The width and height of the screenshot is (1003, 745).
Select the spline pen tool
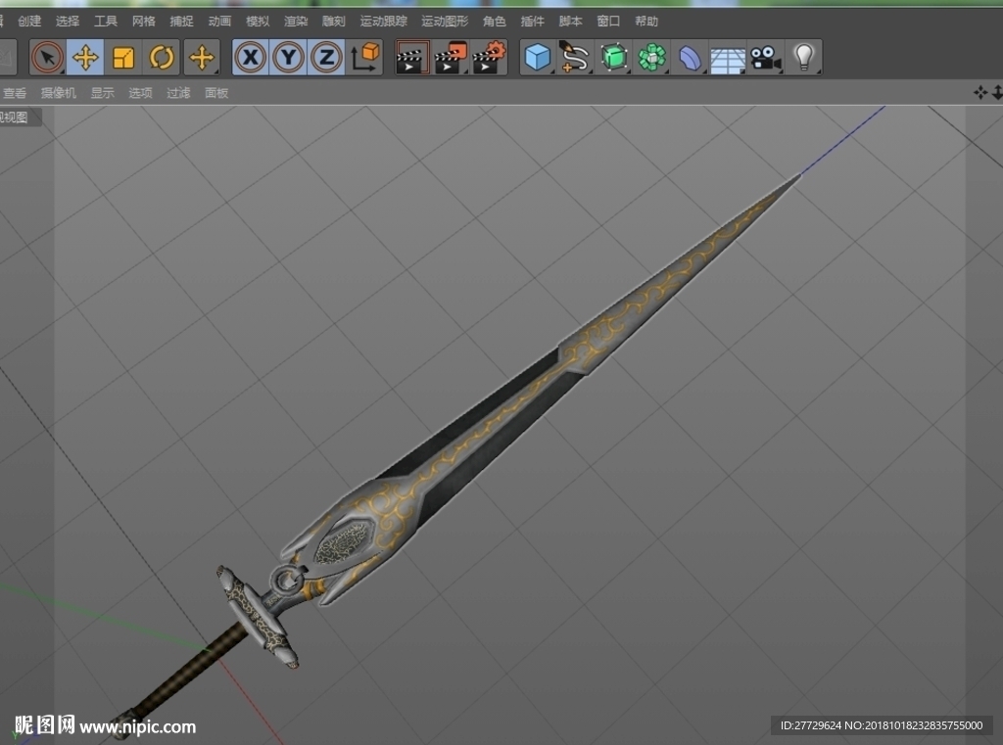[574, 58]
